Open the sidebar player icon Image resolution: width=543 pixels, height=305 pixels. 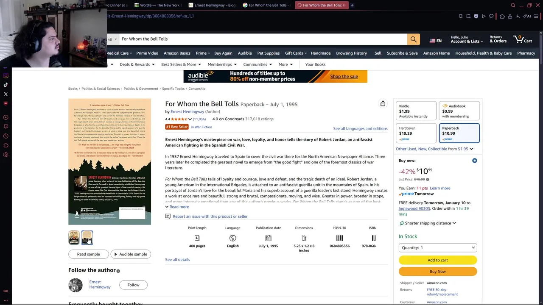tap(6, 117)
